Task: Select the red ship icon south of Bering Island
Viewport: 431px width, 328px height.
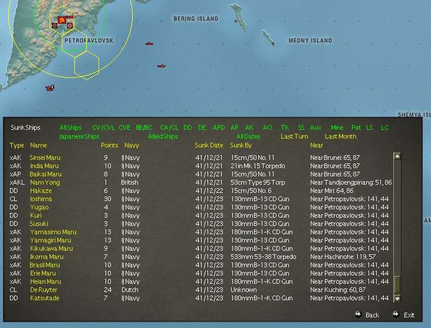Action: pos(149,44)
